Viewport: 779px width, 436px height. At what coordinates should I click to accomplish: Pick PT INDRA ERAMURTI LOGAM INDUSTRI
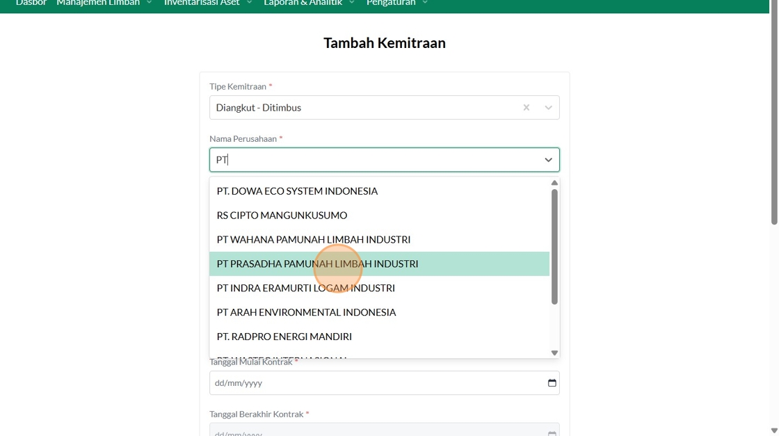[x=379, y=288]
